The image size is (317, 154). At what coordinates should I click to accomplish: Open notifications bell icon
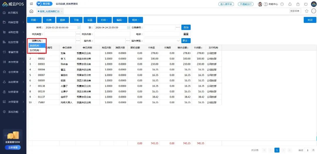290,4
